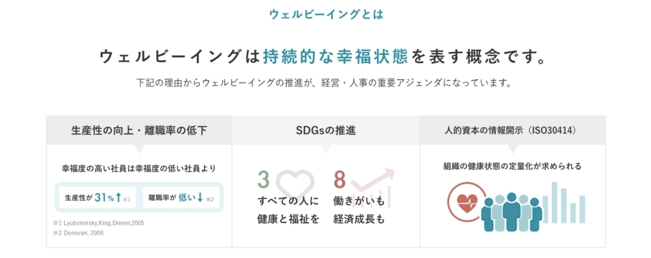The width and height of the screenshot is (651, 258).
Task: Select the 人的資本の情報開示 (ISO30414) header
Action: (513, 130)
